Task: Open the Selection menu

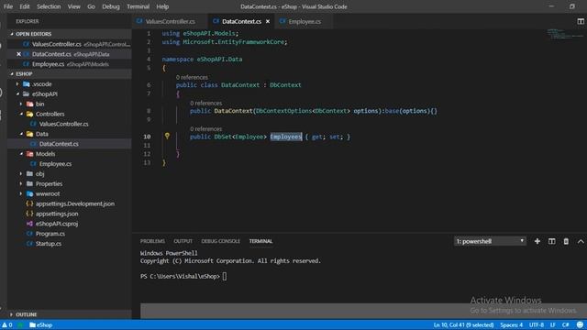Action: 49,6
